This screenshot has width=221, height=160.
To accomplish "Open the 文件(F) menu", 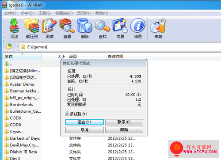I will pyautogui.click(x=10, y=13).
